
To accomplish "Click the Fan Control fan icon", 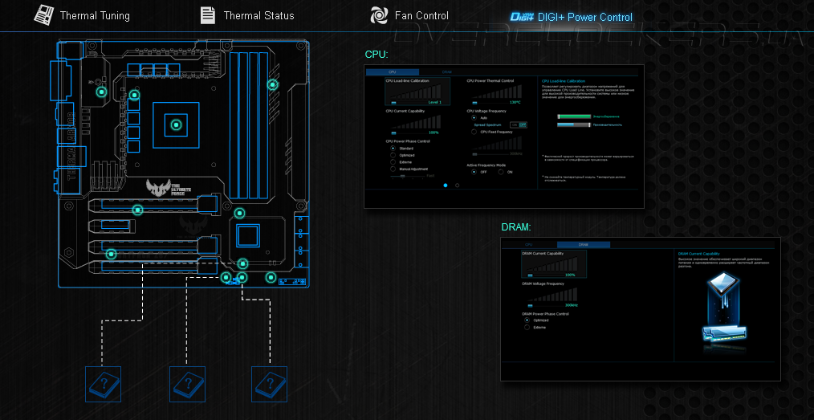I will point(379,15).
